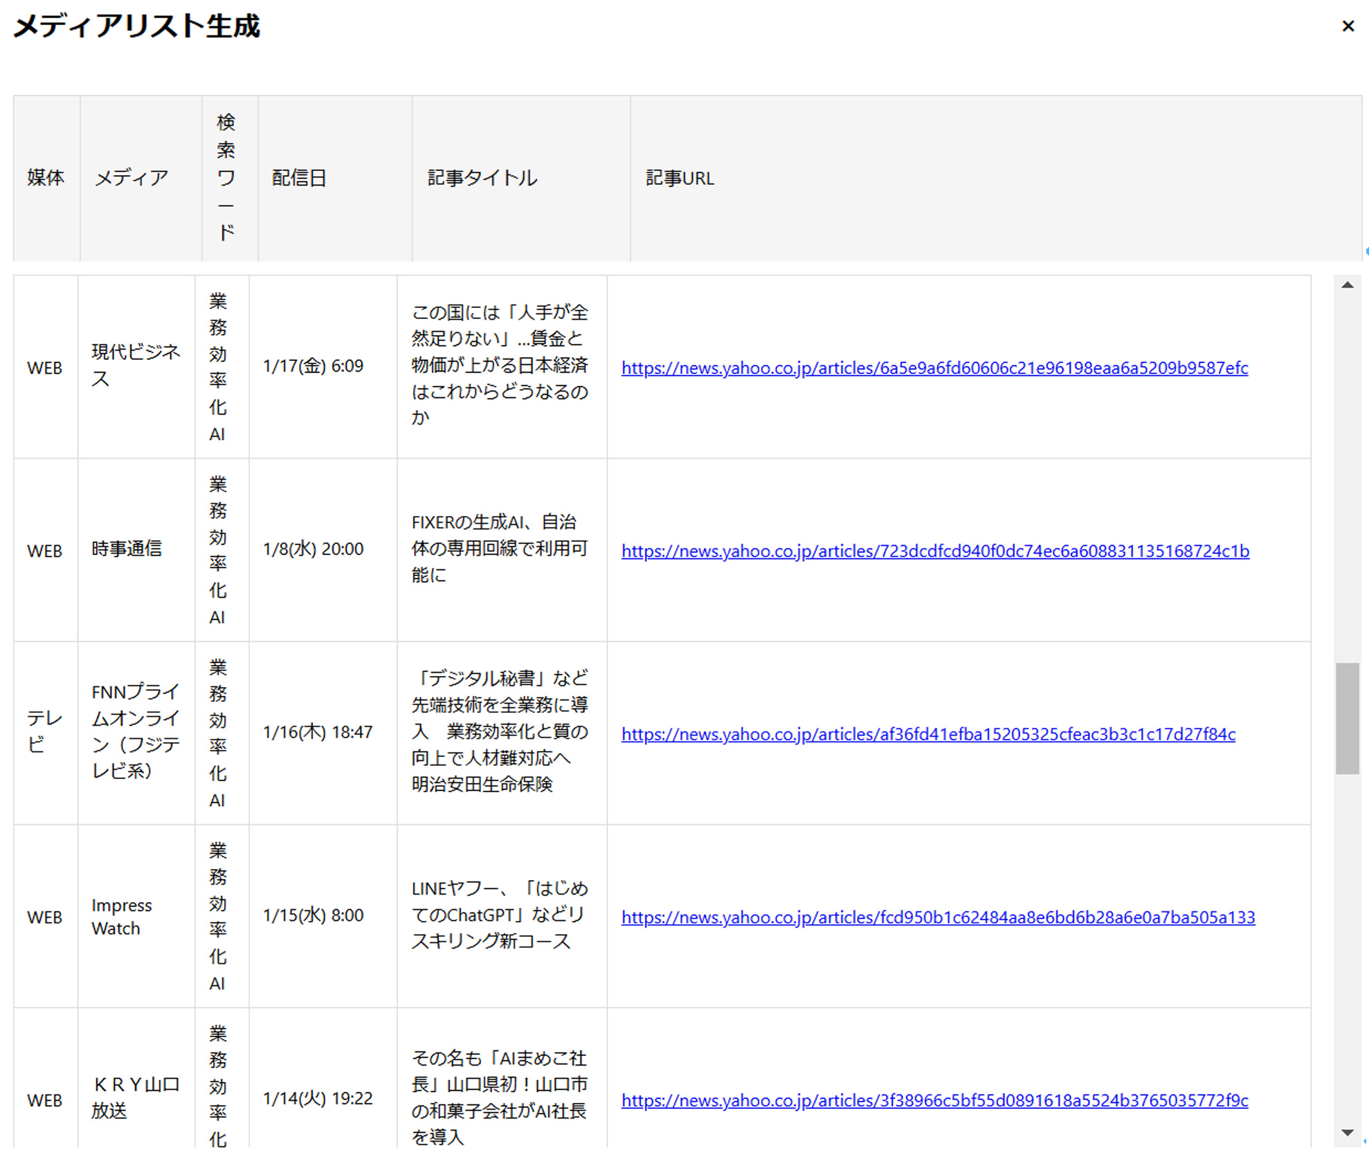1369x1152 pixels.
Task: Click WEB cell in the Impress Watch row
Action: click(x=44, y=917)
